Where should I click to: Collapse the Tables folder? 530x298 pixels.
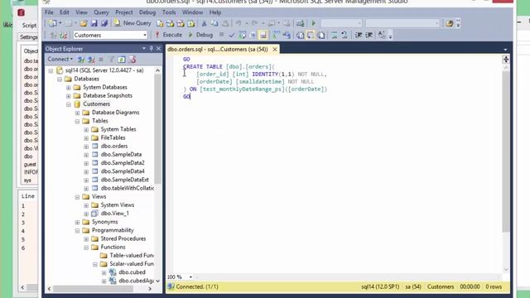point(77,122)
